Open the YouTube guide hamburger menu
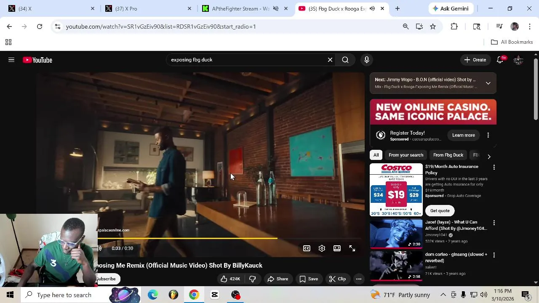The height and width of the screenshot is (303, 539). (11, 60)
